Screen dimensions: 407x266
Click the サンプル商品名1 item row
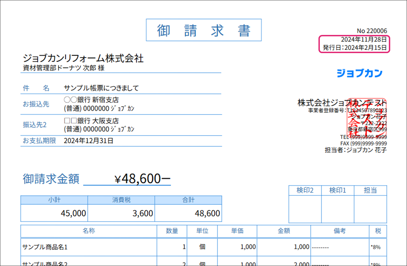point(45,247)
